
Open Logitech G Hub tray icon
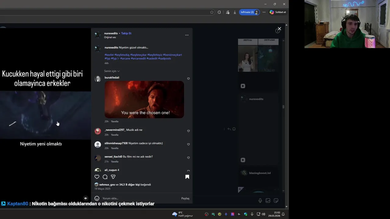239,214
